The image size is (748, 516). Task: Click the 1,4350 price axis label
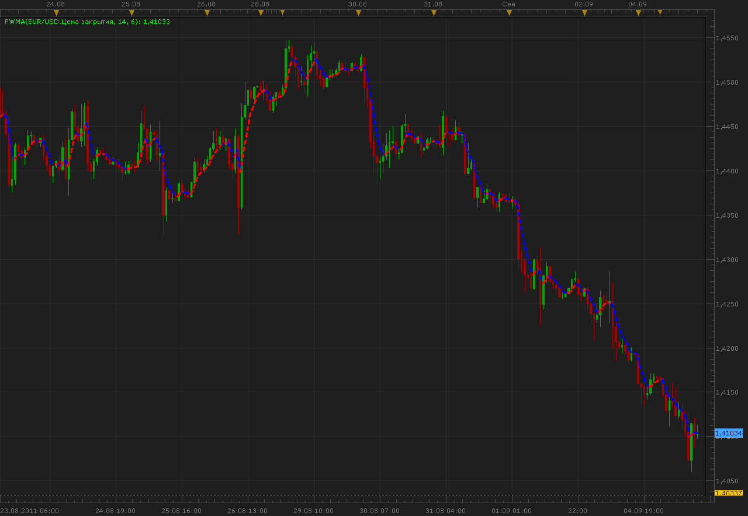click(727, 215)
